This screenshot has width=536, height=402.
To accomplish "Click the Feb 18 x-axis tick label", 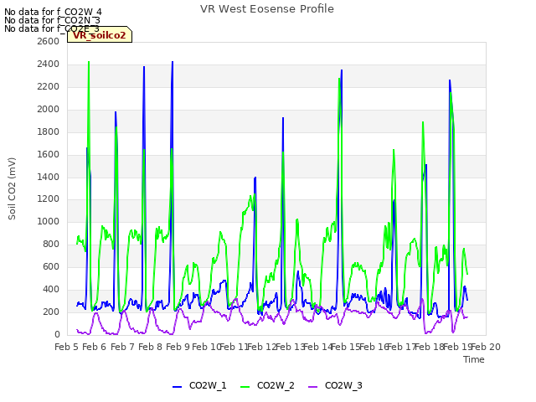I will [x=430, y=347].
